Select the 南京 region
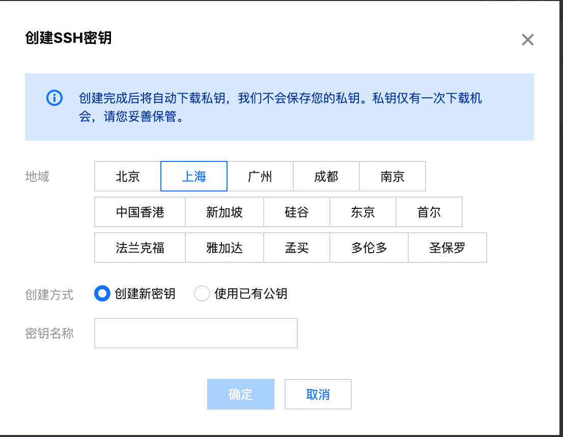 click(392, 176)
